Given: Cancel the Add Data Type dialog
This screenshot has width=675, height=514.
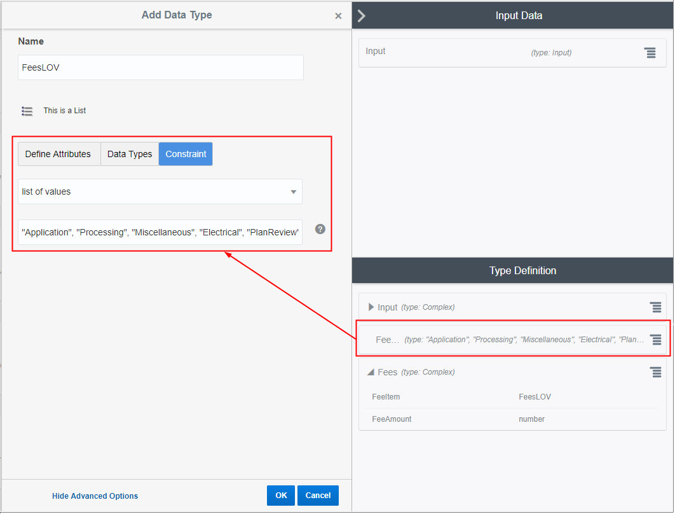Looking at the screenshot, I should click(x=318, y=495).
